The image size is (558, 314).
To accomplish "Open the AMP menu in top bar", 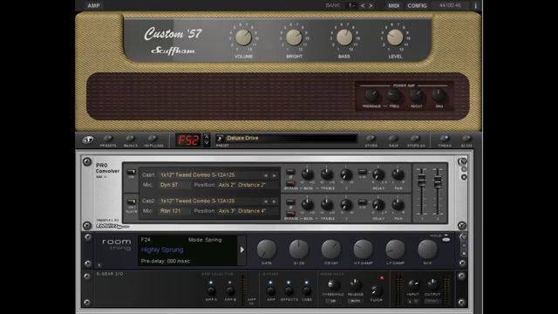I will [x=93, y=5].
